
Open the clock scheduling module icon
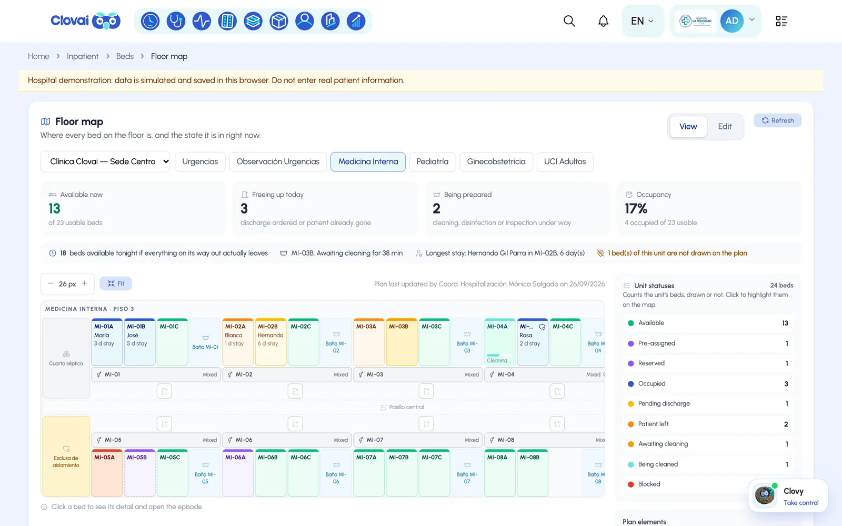pyautogui.click(x=150, y=21)
